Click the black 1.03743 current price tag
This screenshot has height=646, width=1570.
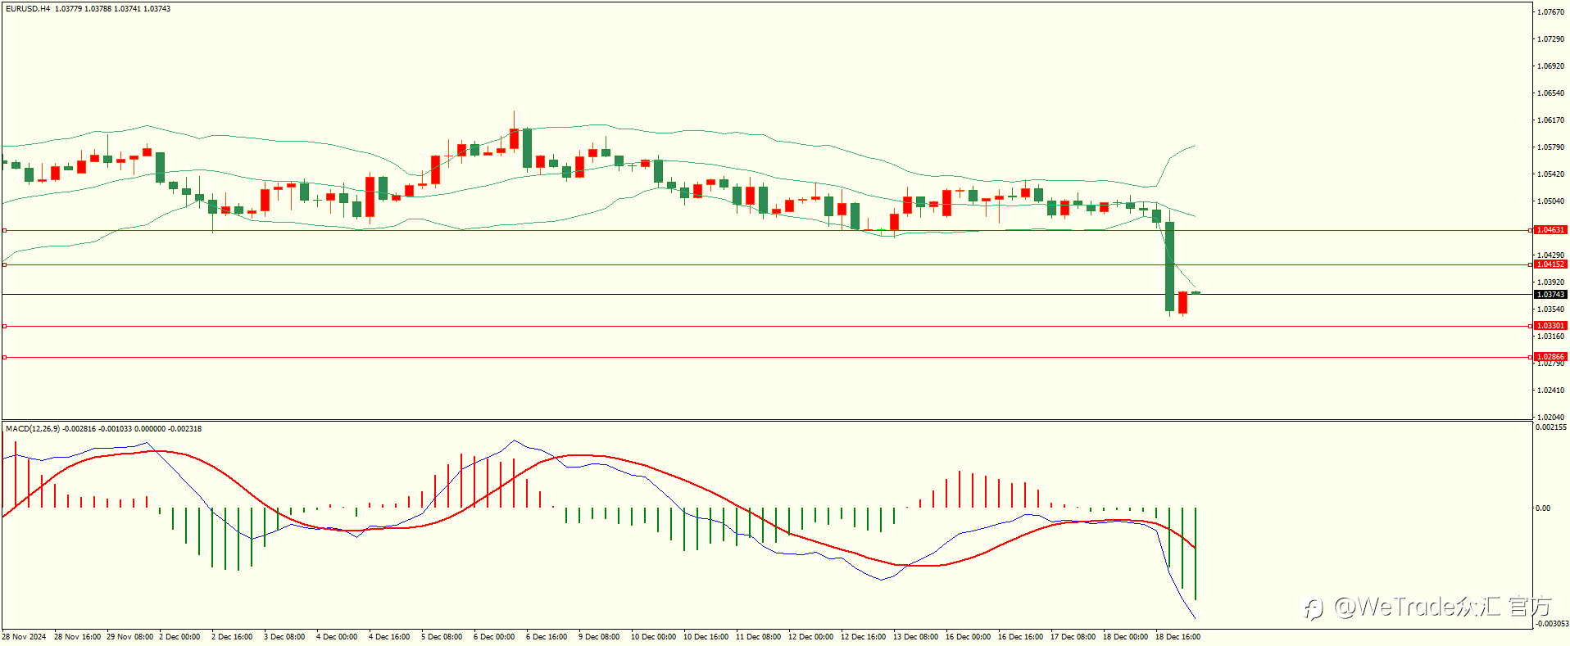point(1550,295)
